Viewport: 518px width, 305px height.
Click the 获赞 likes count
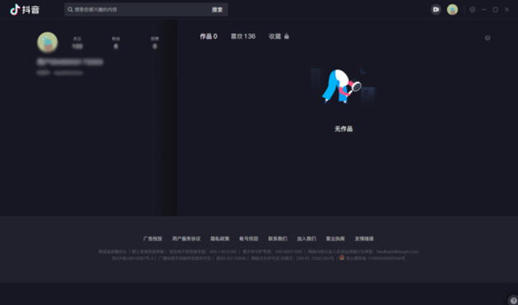coord(154,43)
